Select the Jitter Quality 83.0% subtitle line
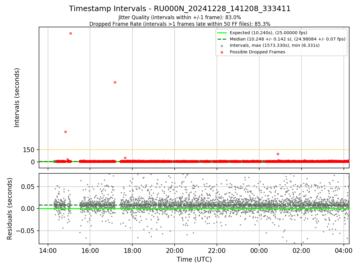Viewport: 360px width, 270px height. point(180,17)
